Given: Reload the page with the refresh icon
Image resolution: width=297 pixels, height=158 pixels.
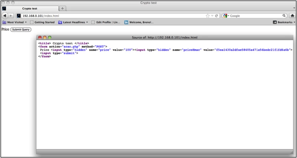Looking at the screenshot, I should click(216, 16).
